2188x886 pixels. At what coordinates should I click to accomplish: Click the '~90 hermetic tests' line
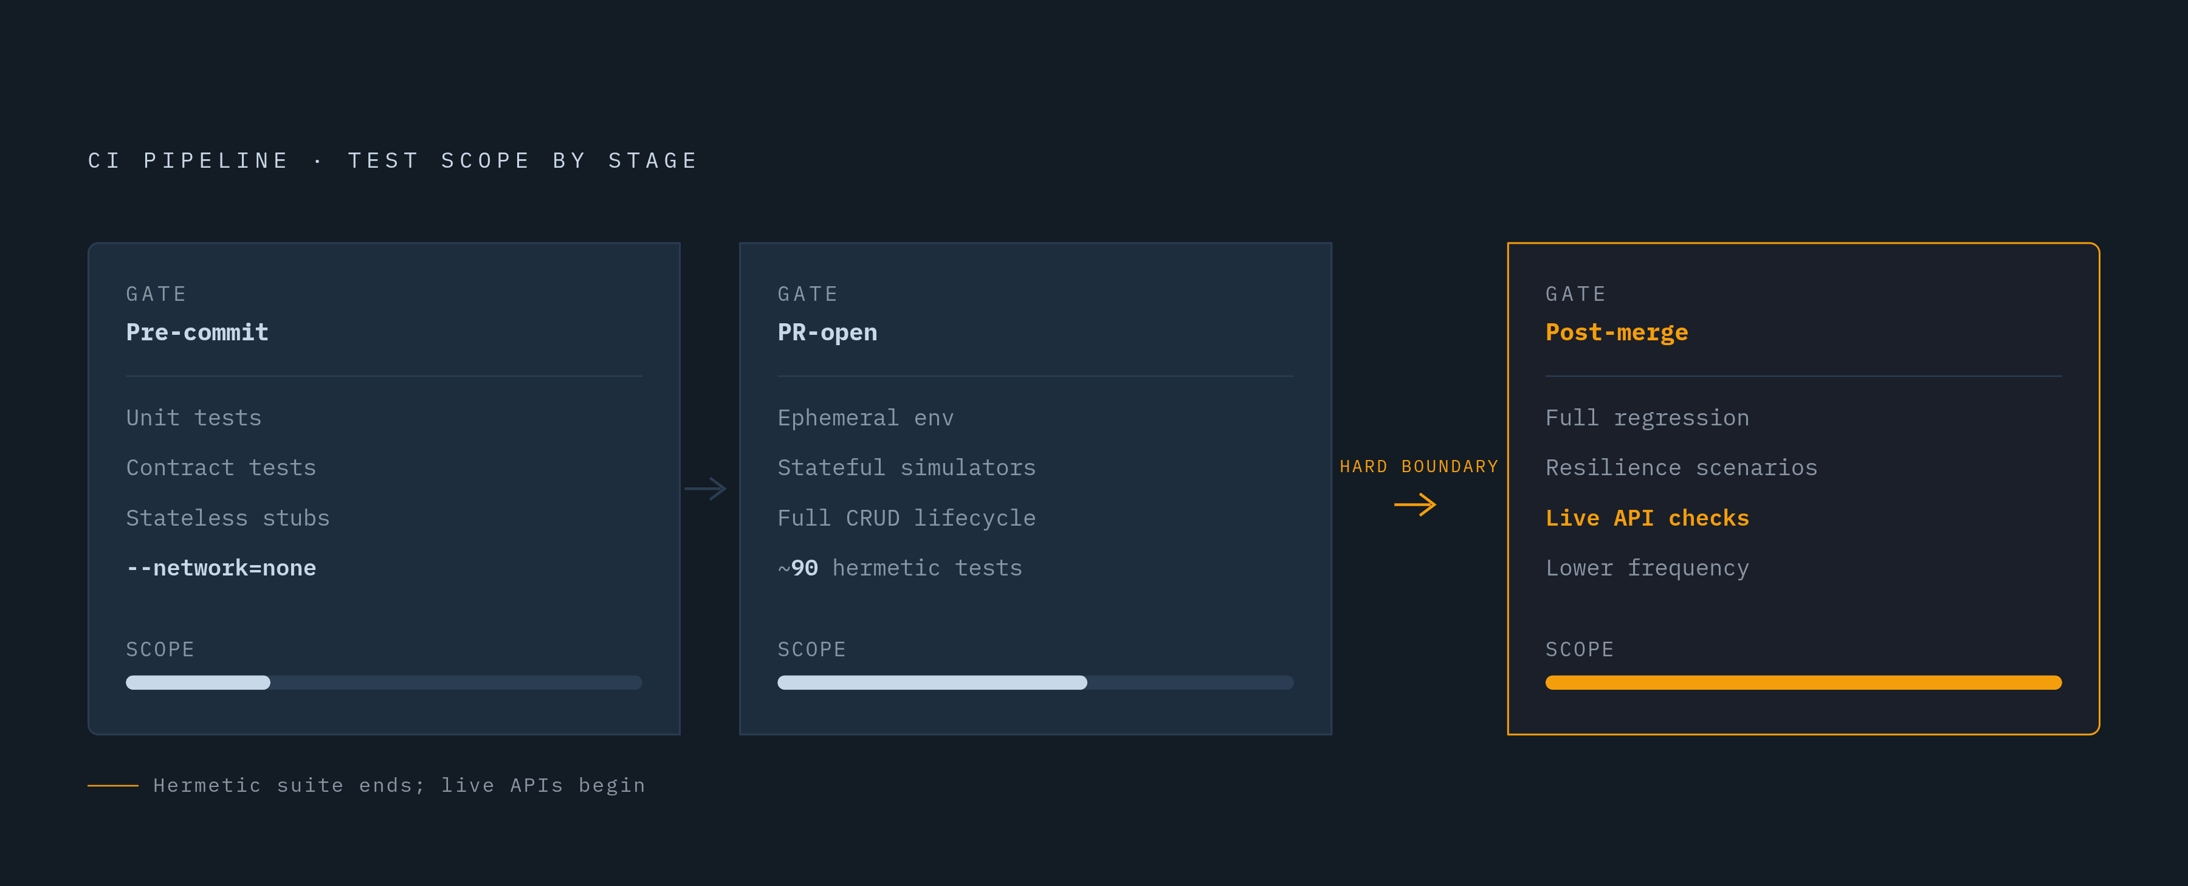[x=900, y=568]
